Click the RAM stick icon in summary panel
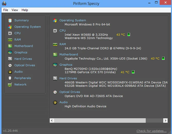 (55, 44)
